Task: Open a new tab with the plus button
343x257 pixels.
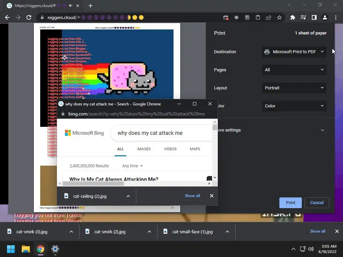Action: pos(90,6)
